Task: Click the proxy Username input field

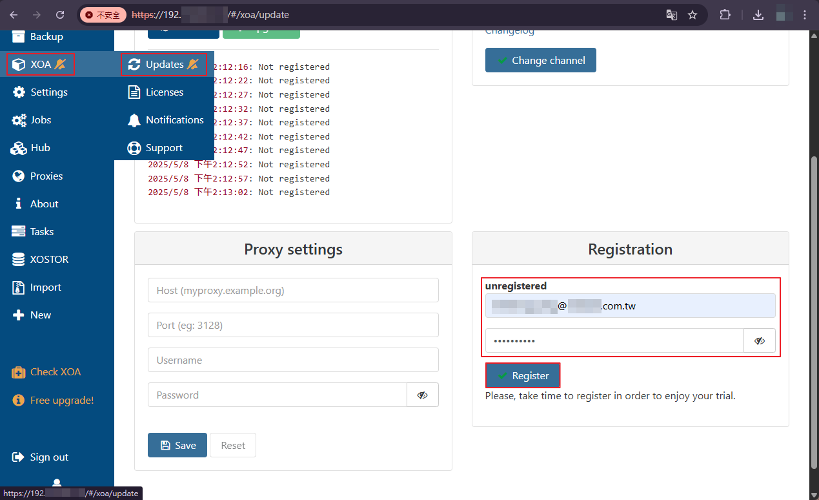Action: click(293, 360)
